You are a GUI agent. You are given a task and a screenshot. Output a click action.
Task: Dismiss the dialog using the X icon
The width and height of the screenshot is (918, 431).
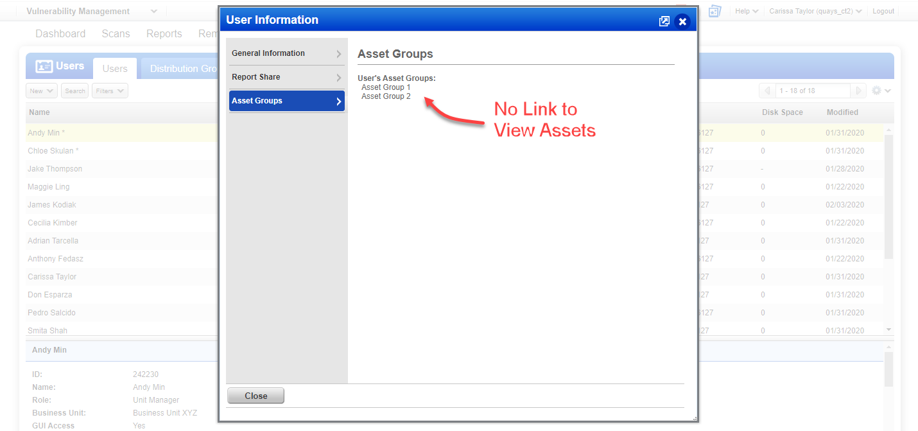tap(682, 21)
